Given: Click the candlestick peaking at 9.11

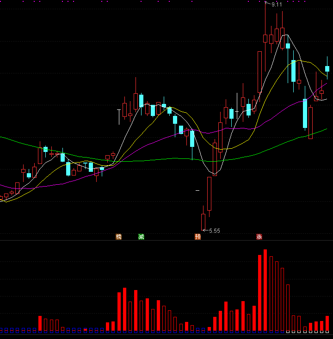Looking at the screenshot, I should tap(265, 37).
